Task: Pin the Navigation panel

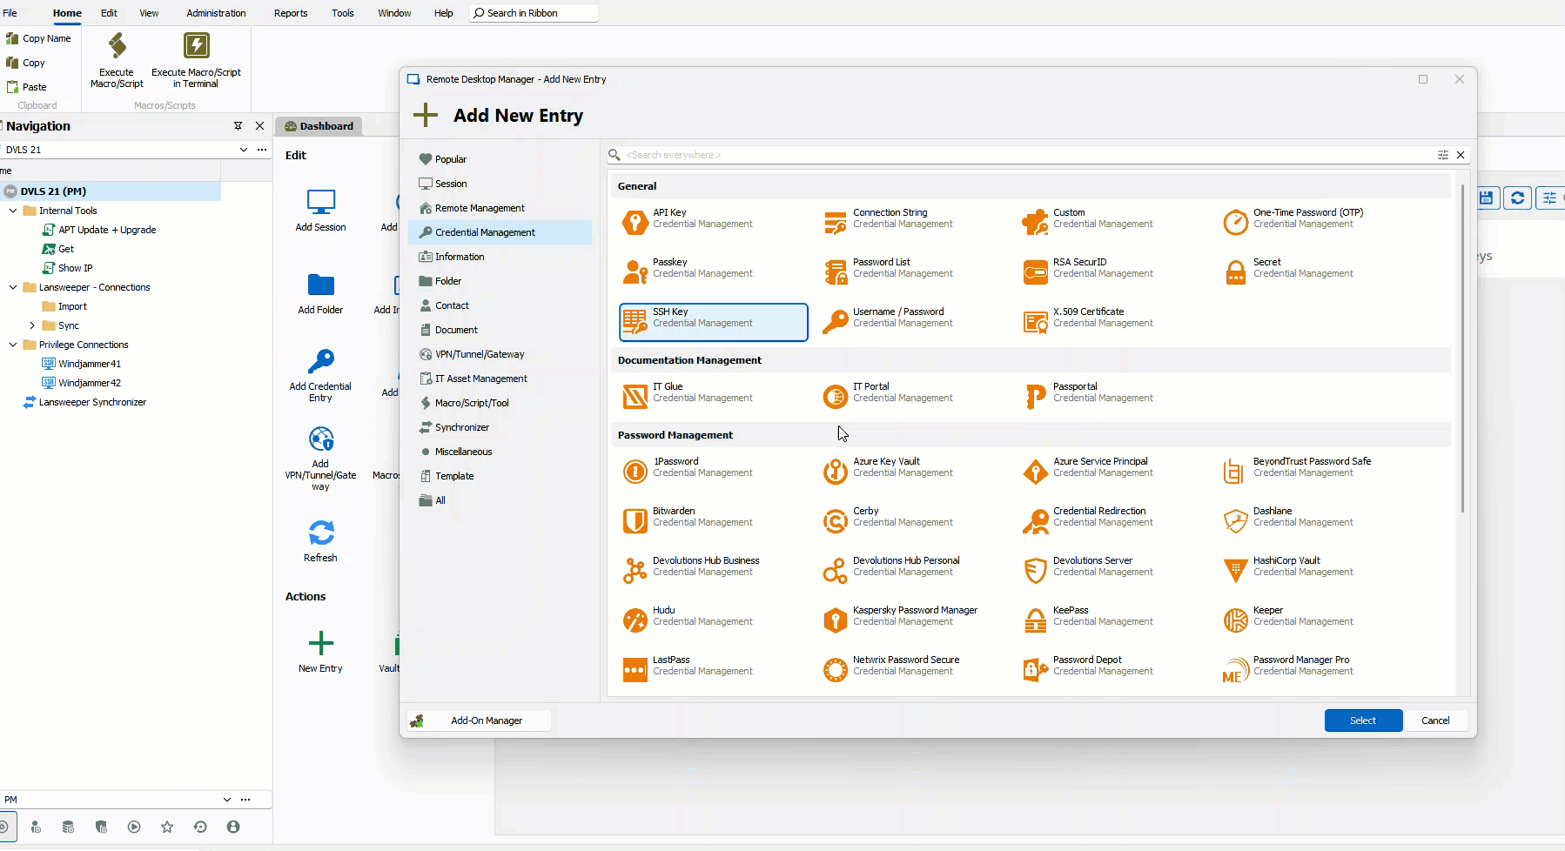Action: point(238,126)
